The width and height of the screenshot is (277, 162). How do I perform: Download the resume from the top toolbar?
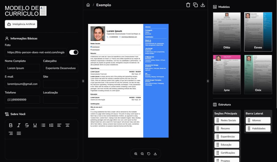coord(203,5)
